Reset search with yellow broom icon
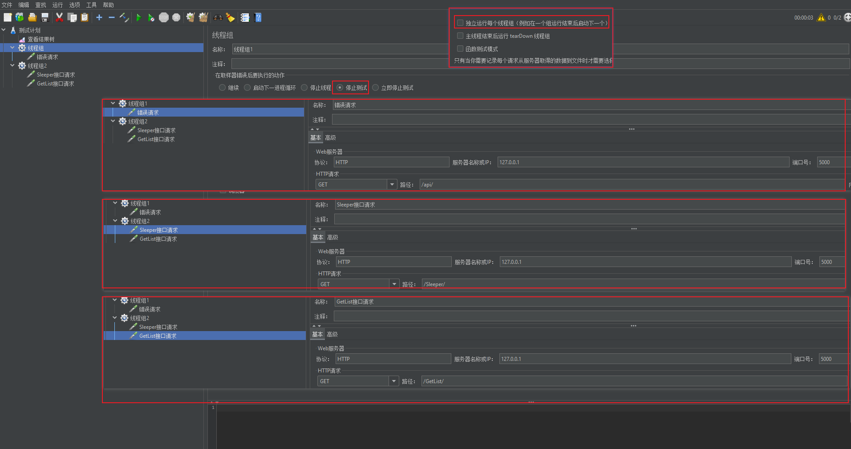Viewport: 851px width, 449px height. pyautogui.click(x=230, y=17)
